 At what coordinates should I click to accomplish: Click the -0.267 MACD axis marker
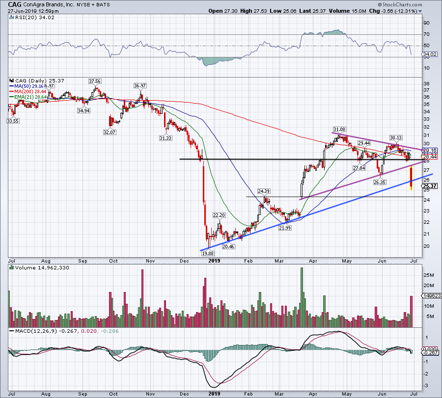point(430,353)
